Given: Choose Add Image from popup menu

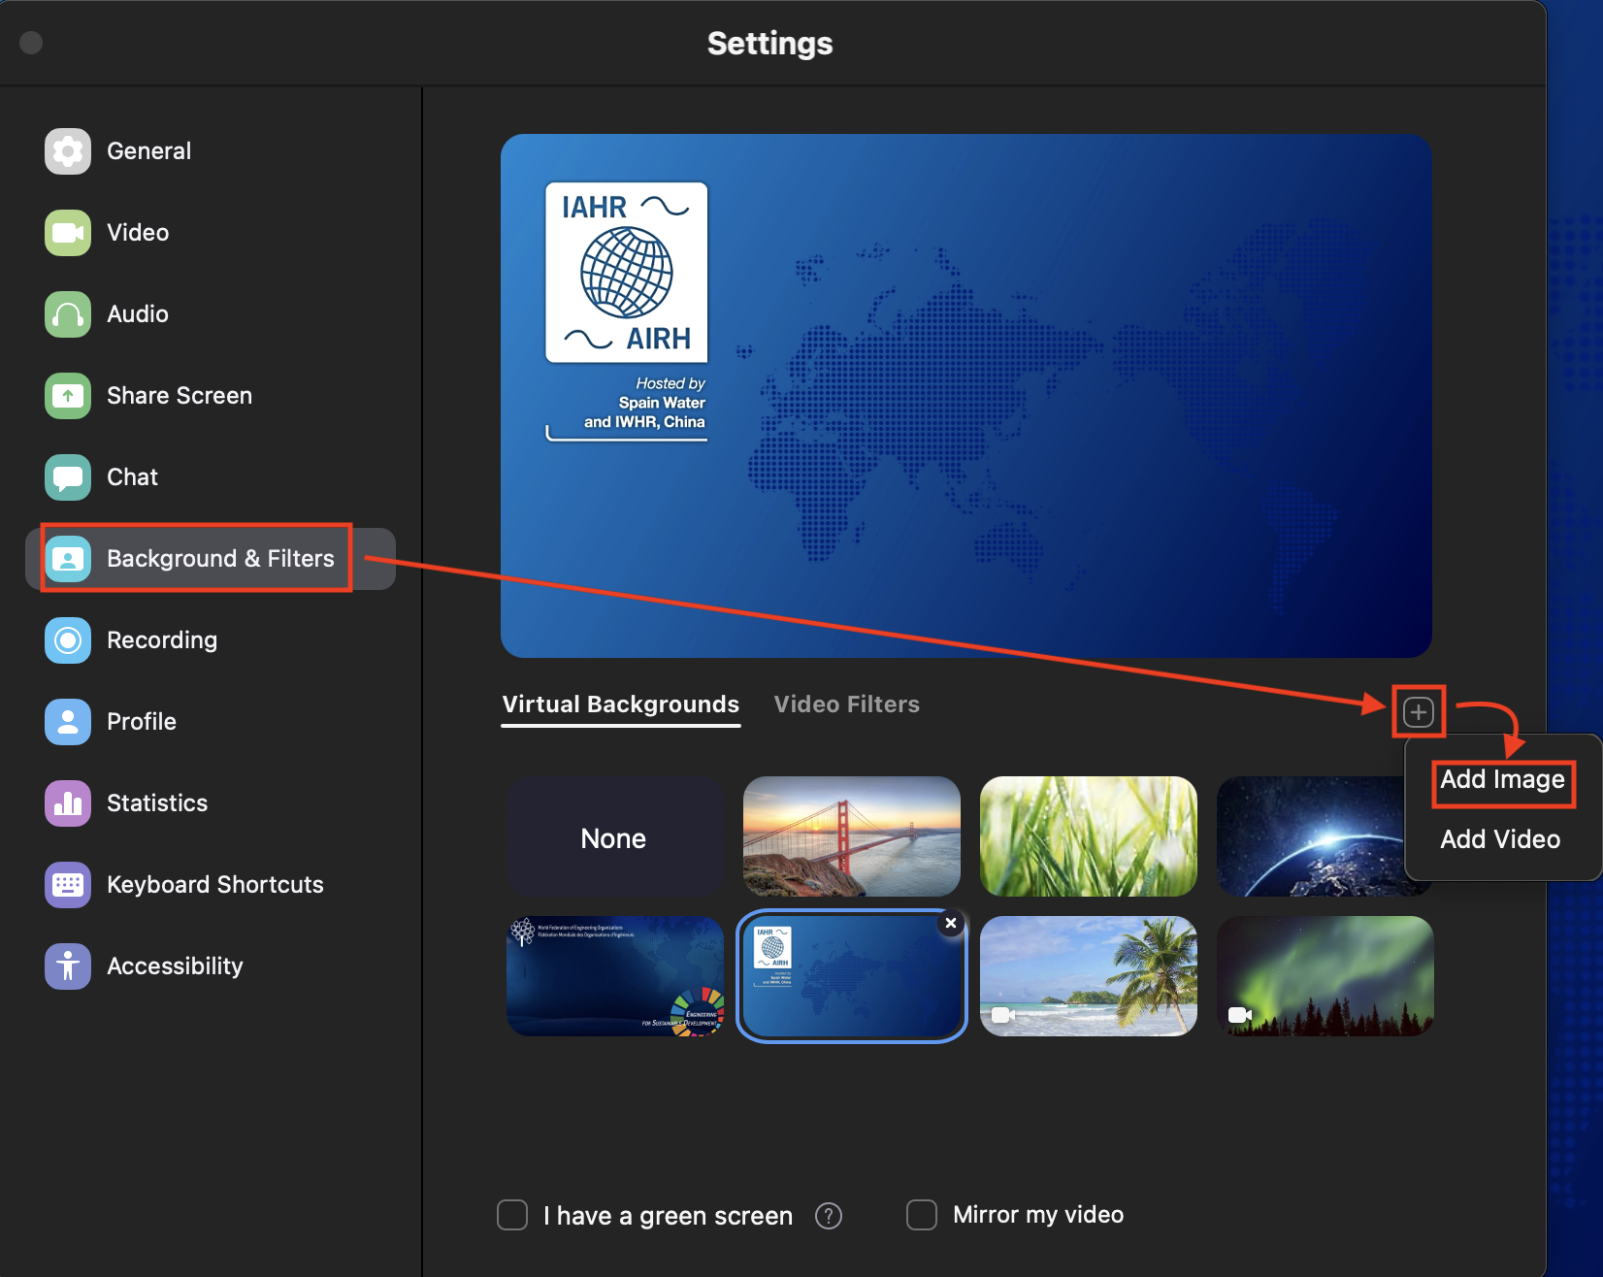Looking at the screenshot, I should [x=1502, y=780].
